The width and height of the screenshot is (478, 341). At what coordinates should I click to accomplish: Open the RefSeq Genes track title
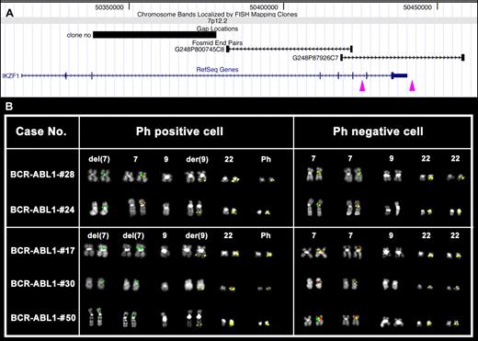click(x=217, y=70)
